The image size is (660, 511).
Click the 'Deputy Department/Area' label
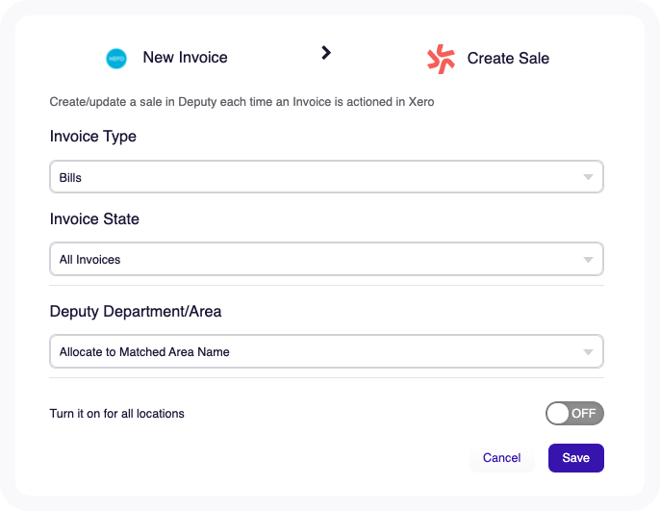pyautogui.click(x=136, y=312)
